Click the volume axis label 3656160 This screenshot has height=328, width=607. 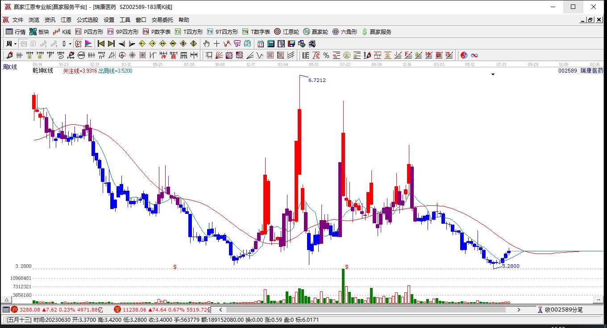click(22, 295)
